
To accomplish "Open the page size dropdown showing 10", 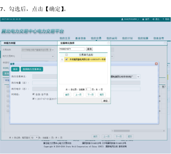I will (34, 138).
